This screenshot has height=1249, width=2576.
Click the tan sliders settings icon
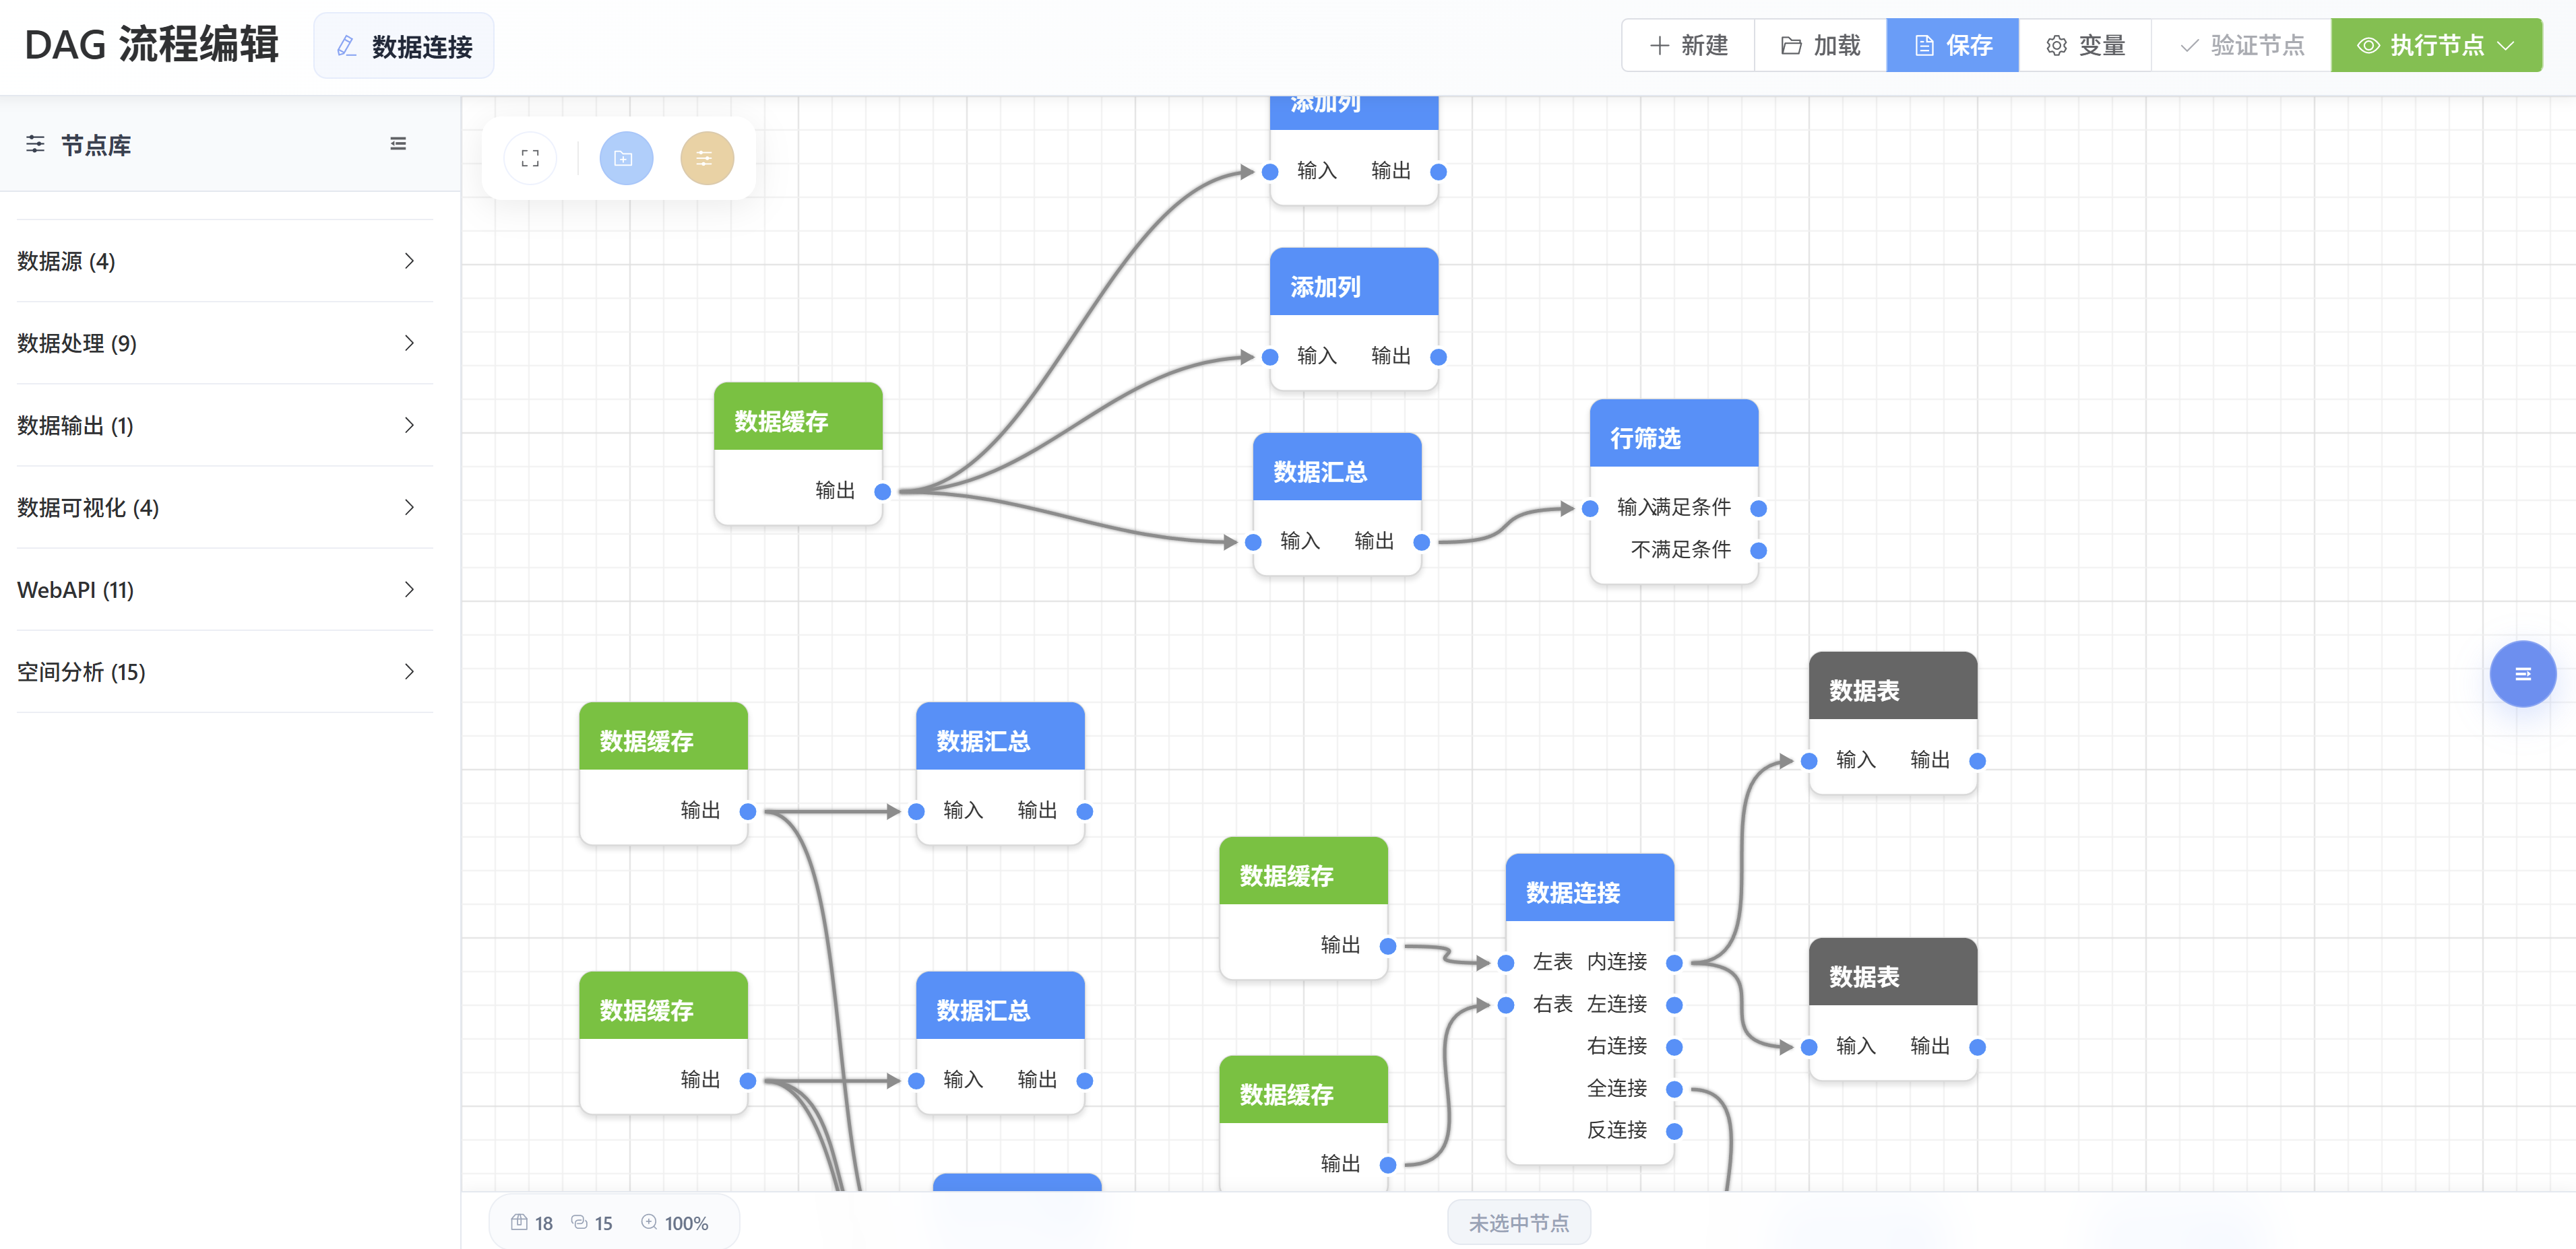pos(706,158)
